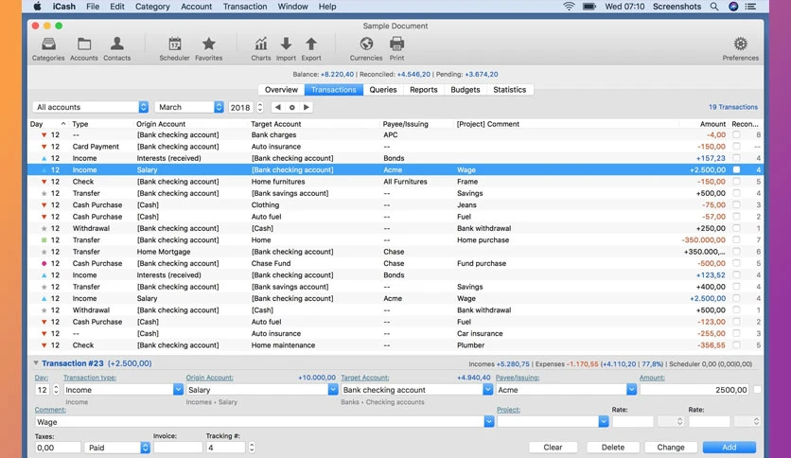
Task: Open the March month dropdown
Action: tap(189, 107)
